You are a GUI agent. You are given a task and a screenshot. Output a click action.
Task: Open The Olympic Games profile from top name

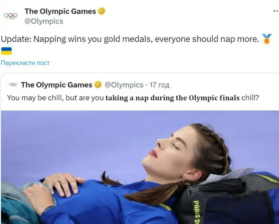tap(60, 12)
